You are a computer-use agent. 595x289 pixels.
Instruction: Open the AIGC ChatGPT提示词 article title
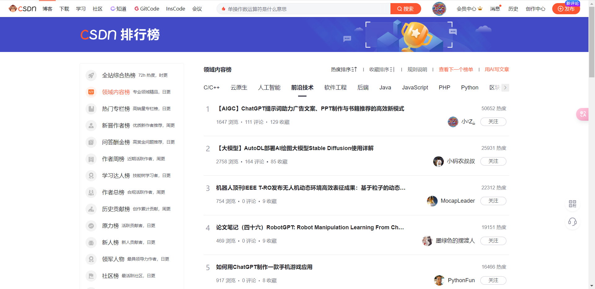point(310,109)
